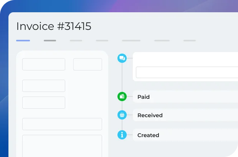Click the wide single-line field in the left panel

[x=62, y=124]
